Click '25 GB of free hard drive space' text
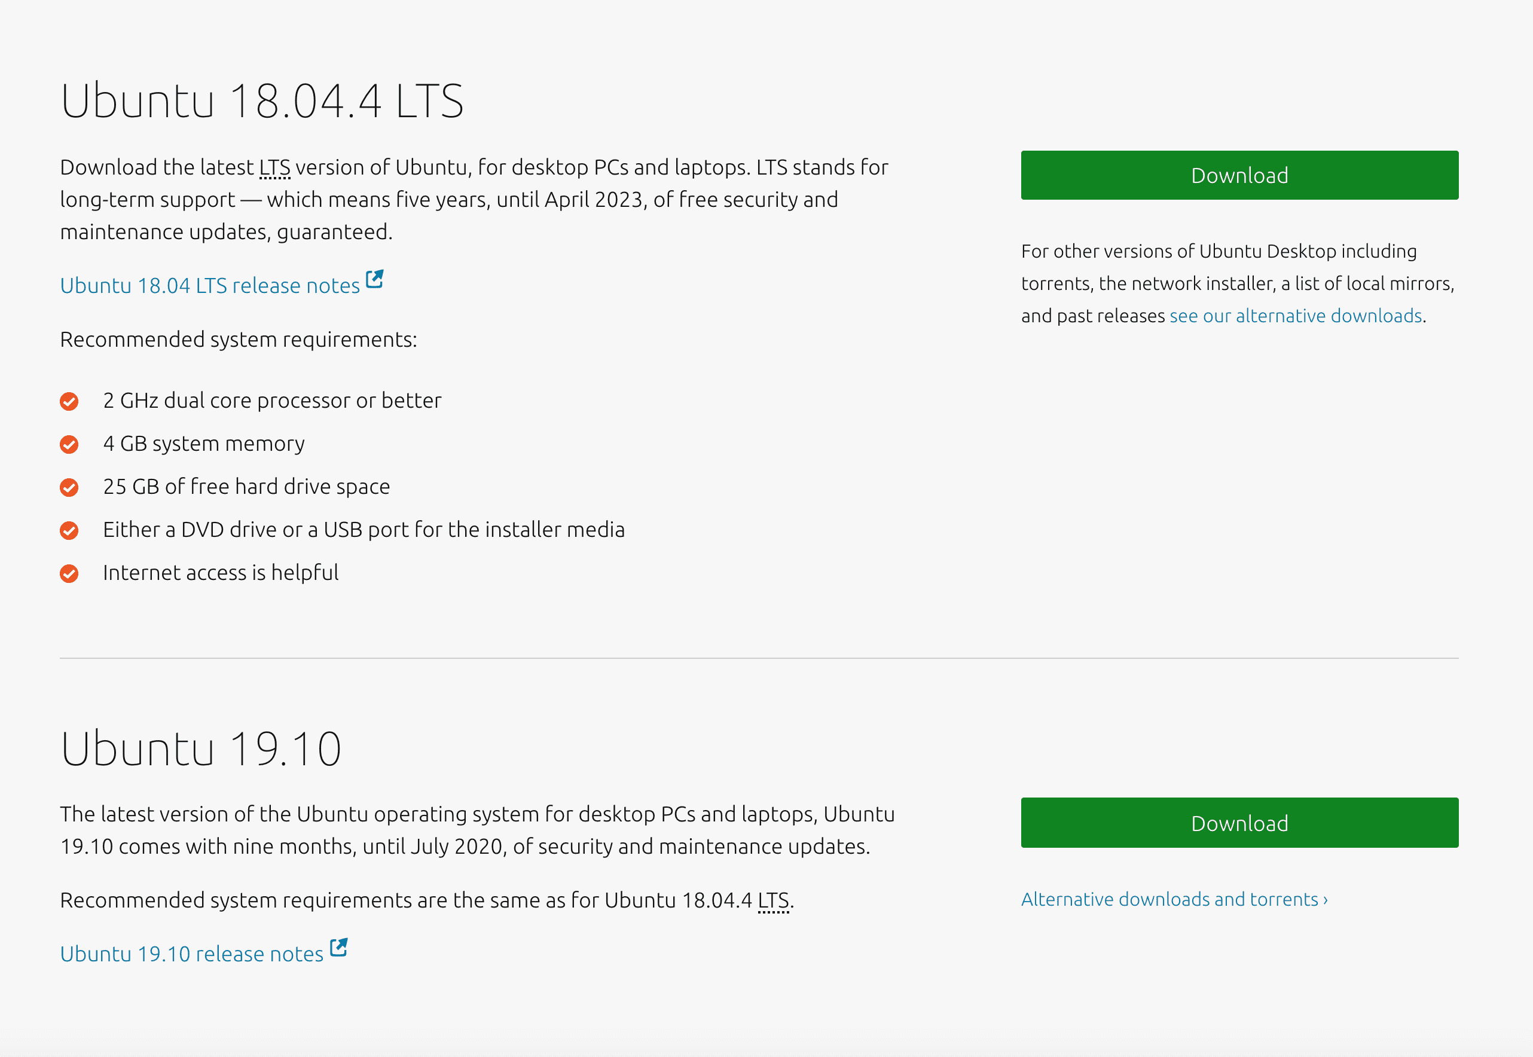The image size is (1533, 1057). (246, 487)
